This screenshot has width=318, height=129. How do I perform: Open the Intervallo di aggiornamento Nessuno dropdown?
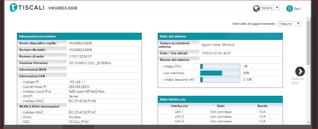point(289,23)
